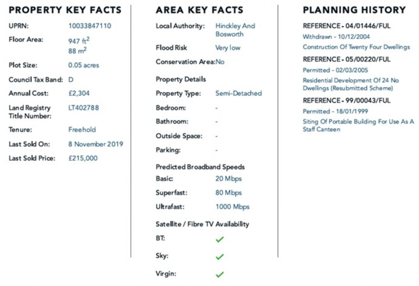Click the Planning History heading
The width and height of the screenshot is (419, 286).
coord(354,10)
